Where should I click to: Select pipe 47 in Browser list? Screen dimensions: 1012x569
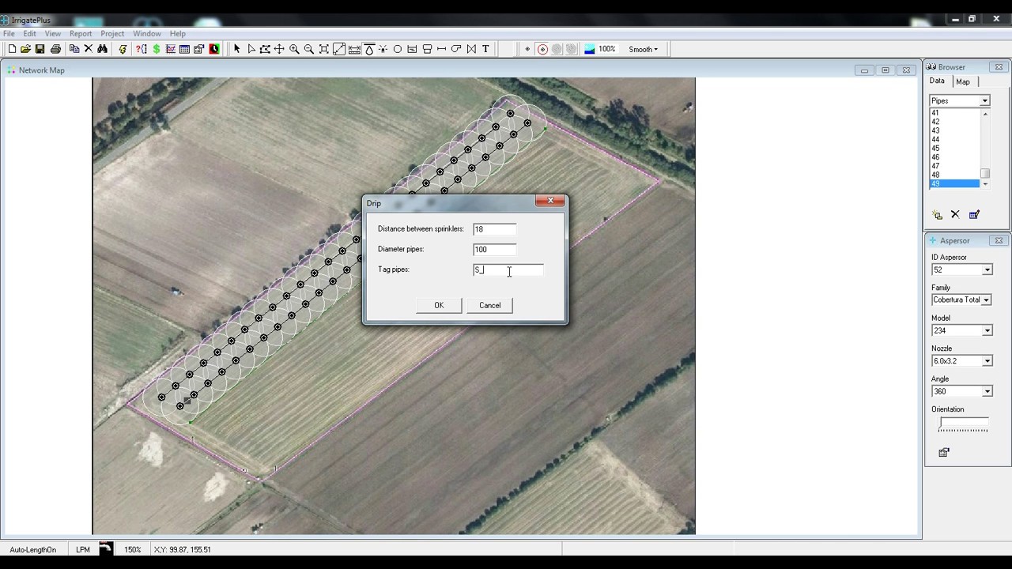click(954, 166)
